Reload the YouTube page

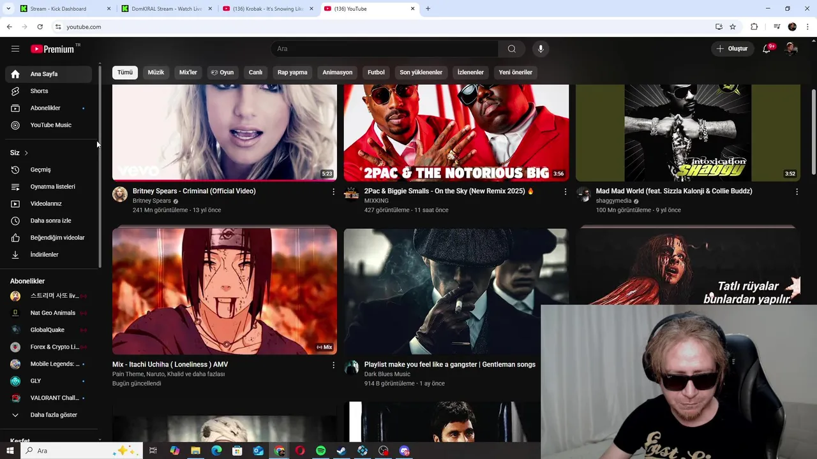[x=40, y=27]
